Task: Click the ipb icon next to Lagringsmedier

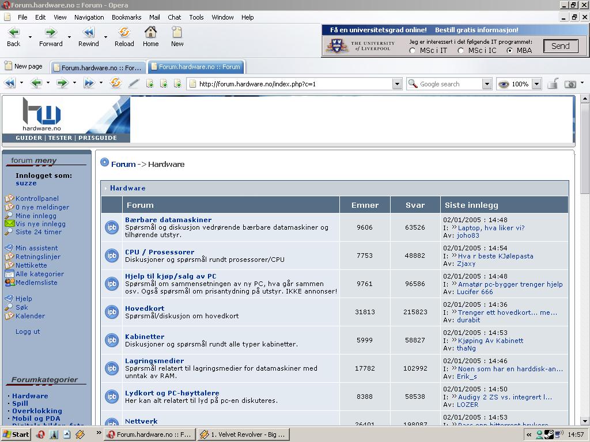Action: pos(112,368)
